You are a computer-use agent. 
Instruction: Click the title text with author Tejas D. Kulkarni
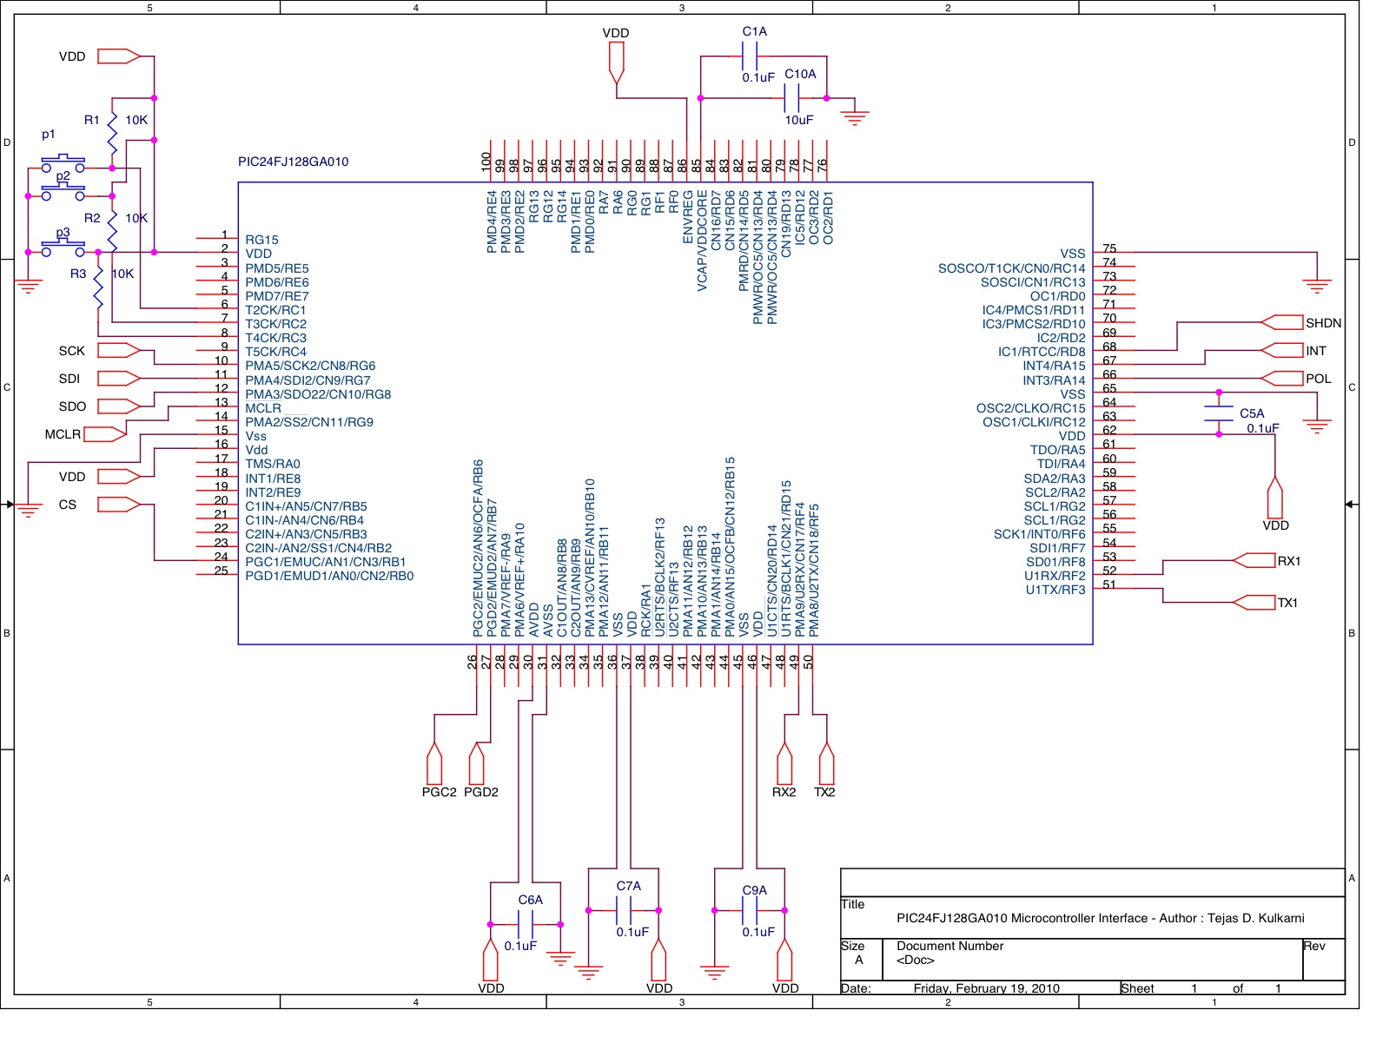pyautogui.click(x=1101, y=918)
